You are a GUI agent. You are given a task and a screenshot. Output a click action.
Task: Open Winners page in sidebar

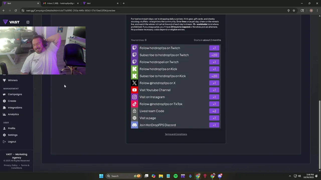pyautogui.click(x=13, y=80)
